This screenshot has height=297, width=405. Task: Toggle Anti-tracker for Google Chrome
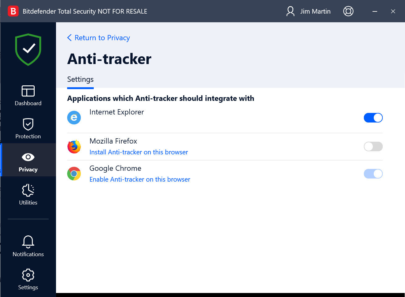(x=373, y=174)
